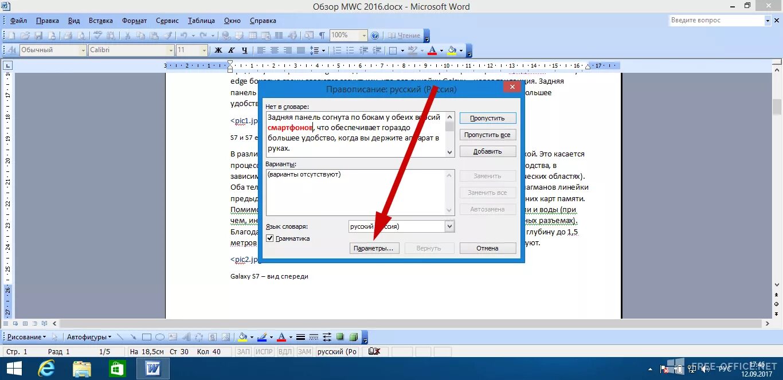Align text left icon
The height and width of the screenshot is (380, 783).
[x=260, y=50]
